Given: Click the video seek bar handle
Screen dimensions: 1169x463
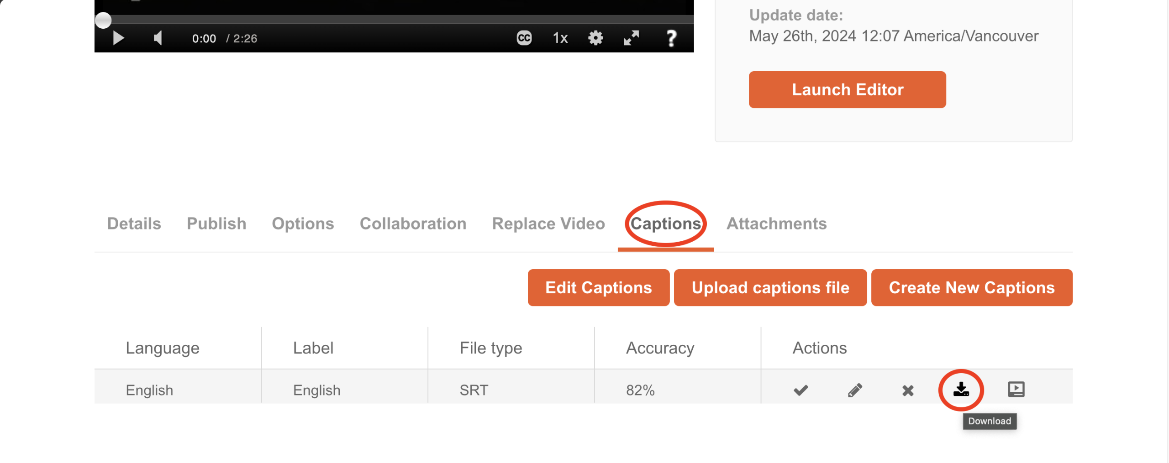Looking at the screenshot, I should coord(103,20).
